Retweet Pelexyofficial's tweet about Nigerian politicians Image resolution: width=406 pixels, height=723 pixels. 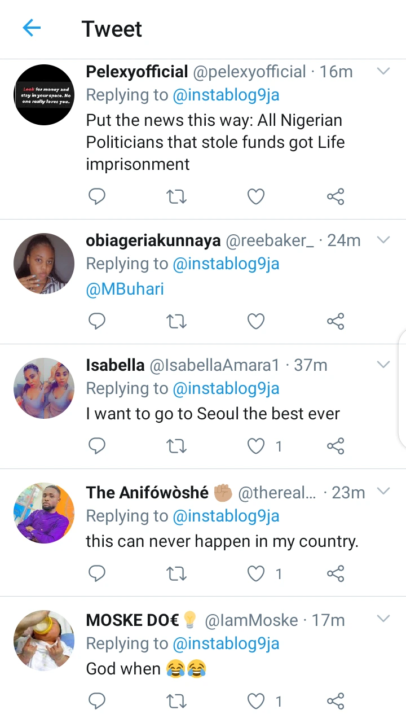coord(176,196)
